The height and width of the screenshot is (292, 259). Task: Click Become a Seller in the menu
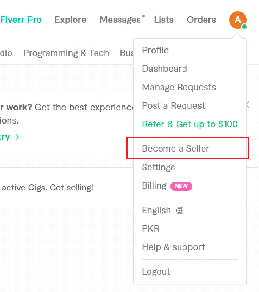coord(175,148)
